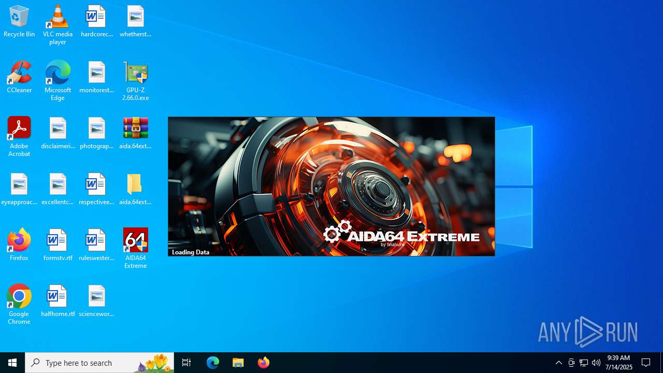Open File Explorer from taskbar
663x373 pixels.
click(x=238, y=363)
